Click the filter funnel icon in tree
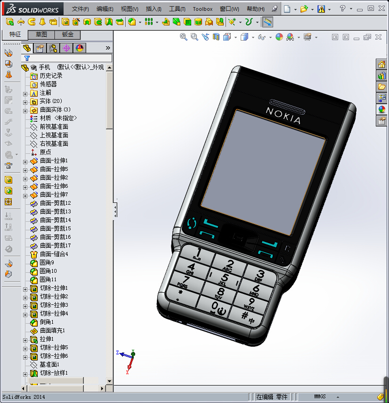 (27, 58)
